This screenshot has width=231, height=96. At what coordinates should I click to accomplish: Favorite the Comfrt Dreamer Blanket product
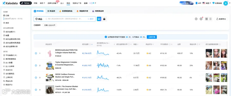(36, 90)
